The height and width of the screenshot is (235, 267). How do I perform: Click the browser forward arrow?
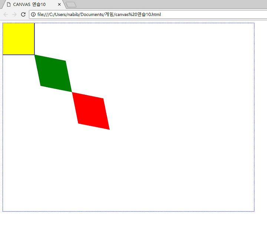coord(14,14)
